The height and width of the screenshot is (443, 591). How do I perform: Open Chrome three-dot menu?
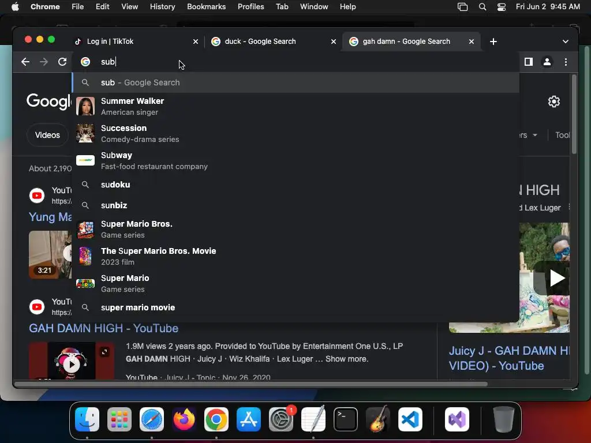(x=566, y=62)
